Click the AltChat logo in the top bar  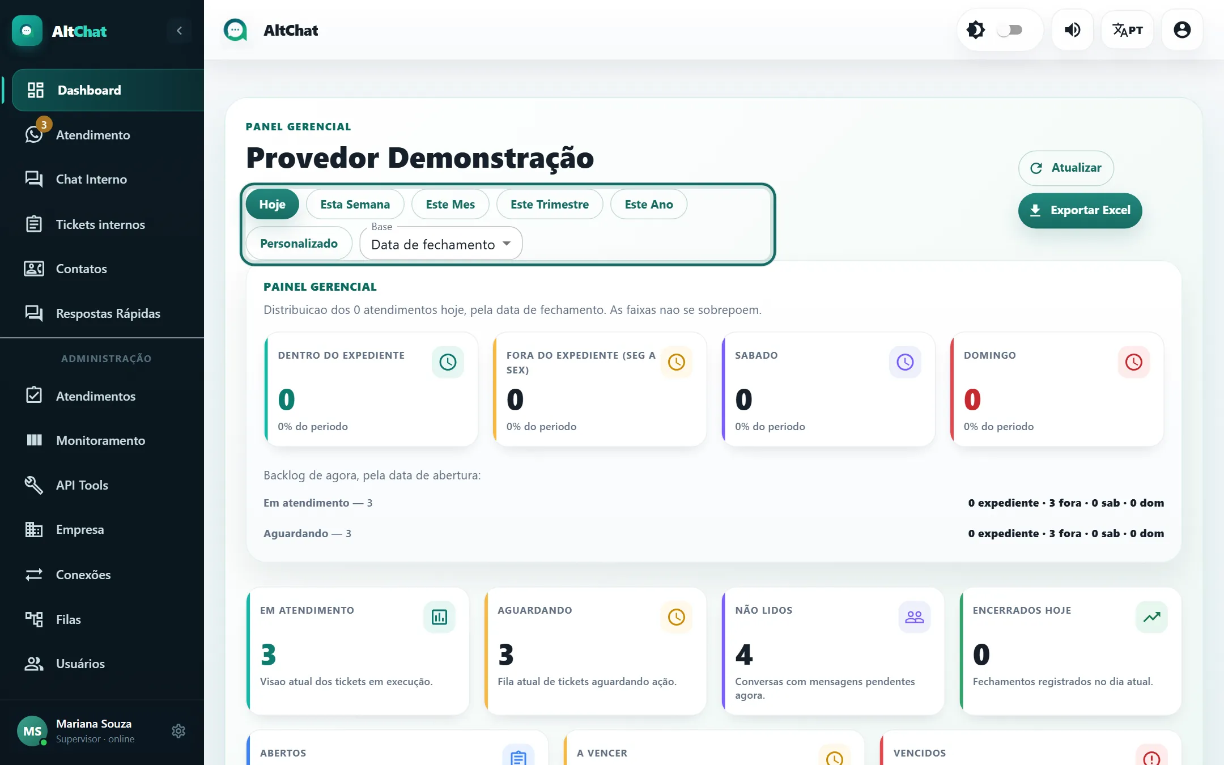[235, 30]
